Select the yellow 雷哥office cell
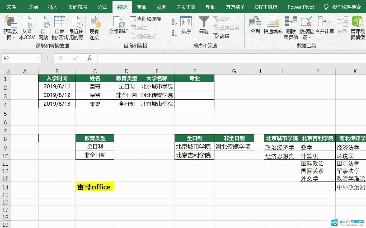The height and width of the screenshot is (228, 366). tap(95, 187)
